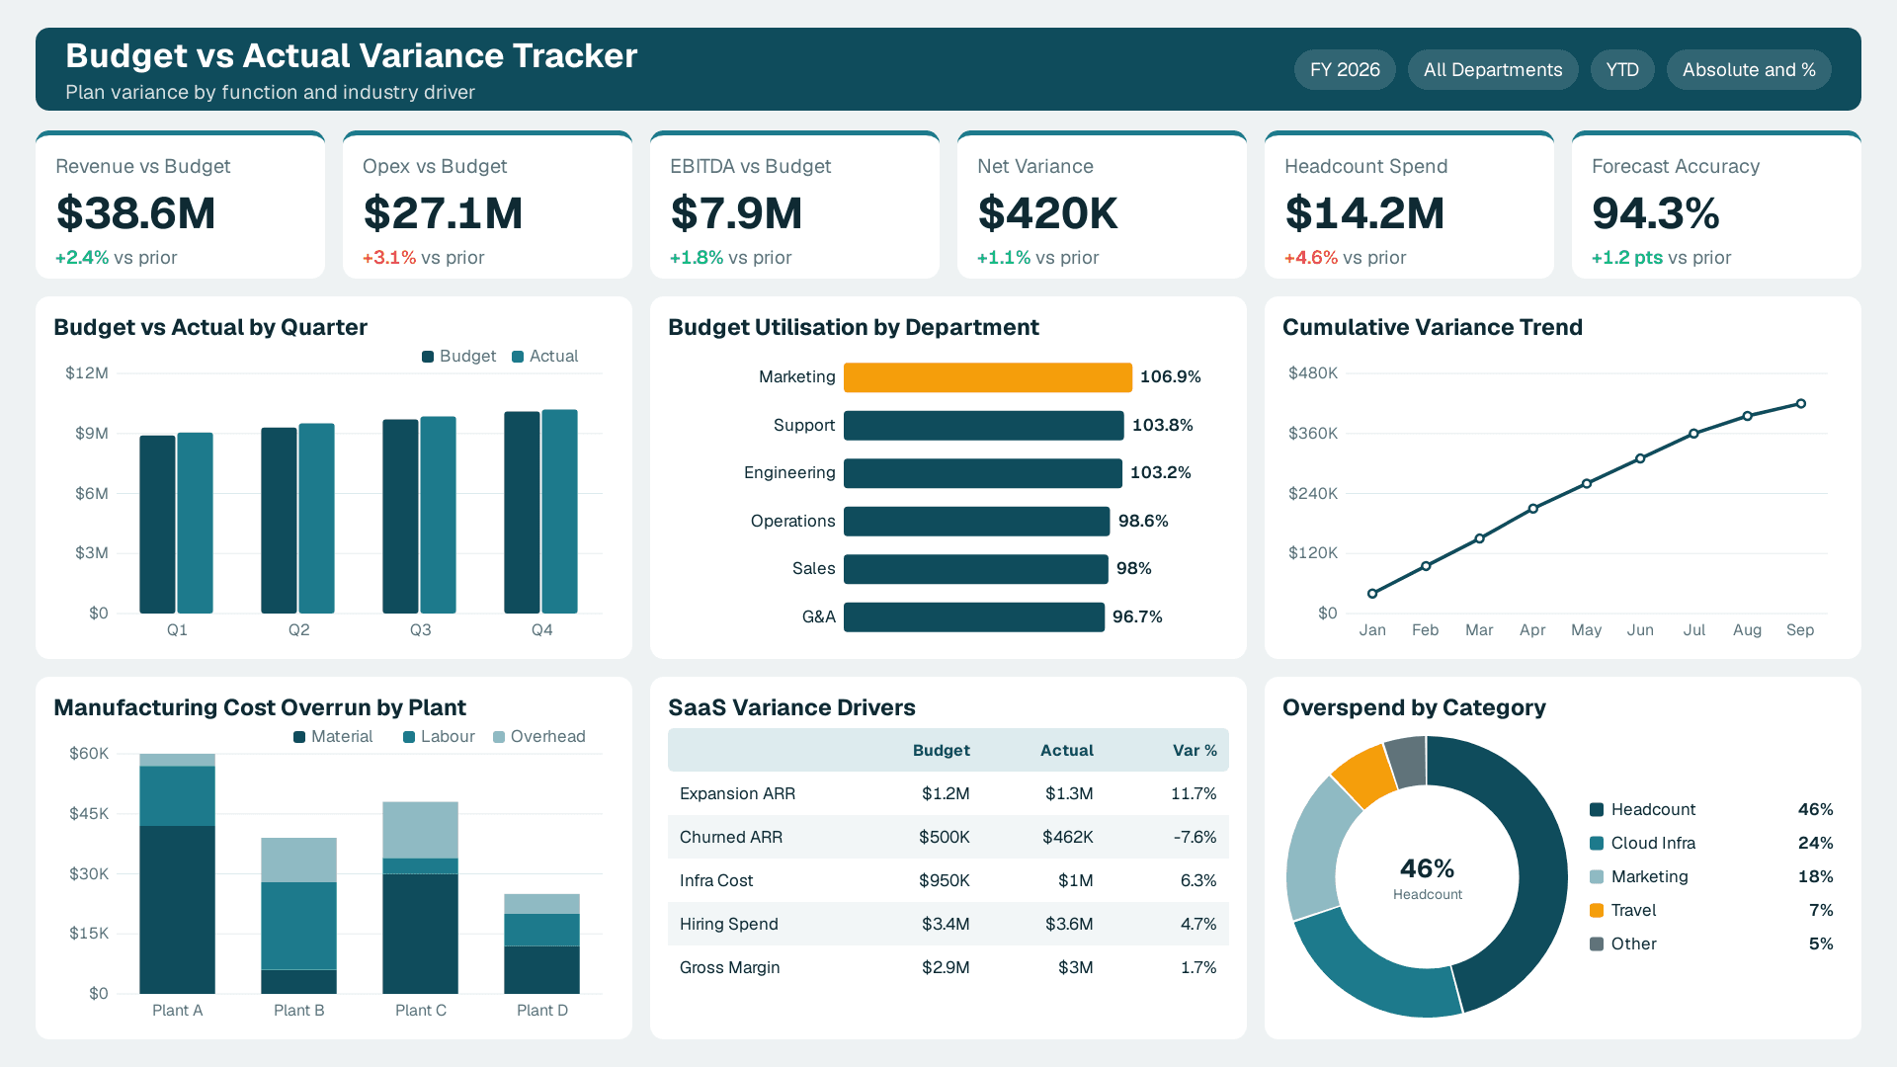This screenshot has height=1067, width=1897.
Task: Click the Headcount Spend $14.2M figure
Action: pos(1364,213)
